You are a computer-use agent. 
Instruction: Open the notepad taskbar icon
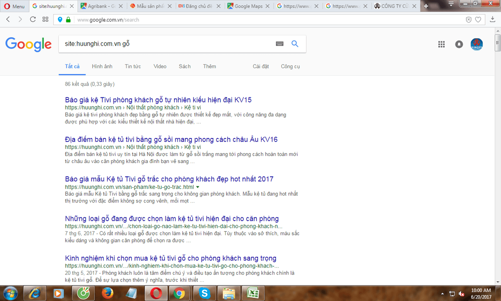131,293
